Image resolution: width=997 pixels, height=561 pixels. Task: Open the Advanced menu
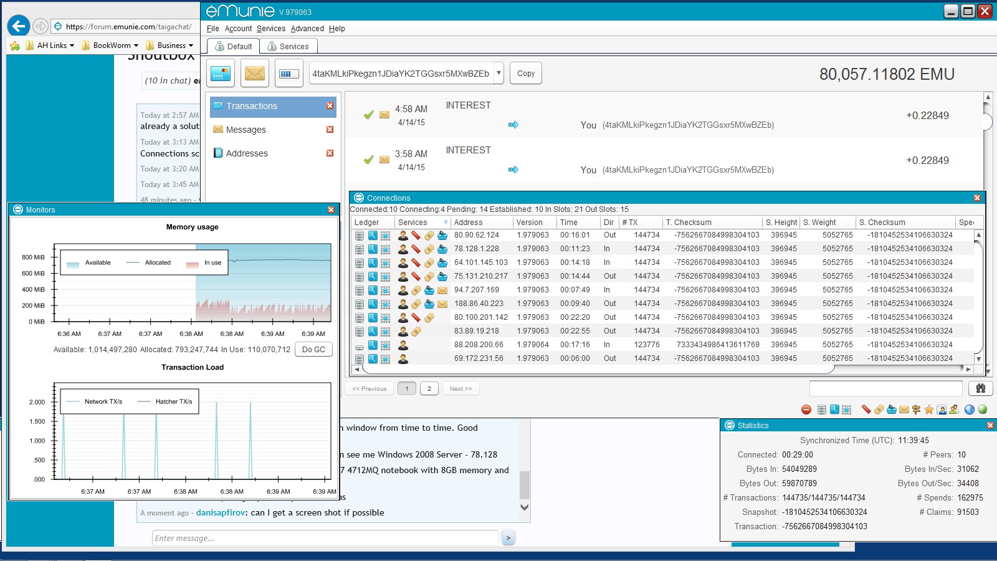coord(307,29)
